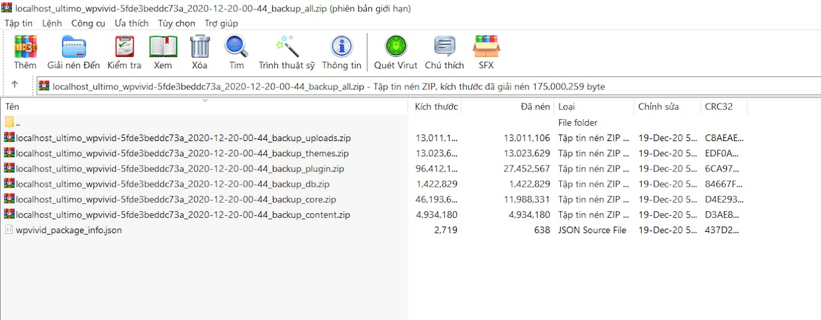Click the wpvivid_package_info.json file icon
821x320 pixels.
click(x=9, y=230)
